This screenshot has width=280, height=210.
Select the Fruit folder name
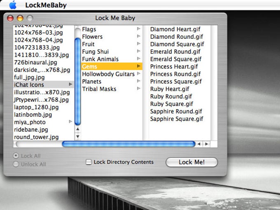point(88,44)
